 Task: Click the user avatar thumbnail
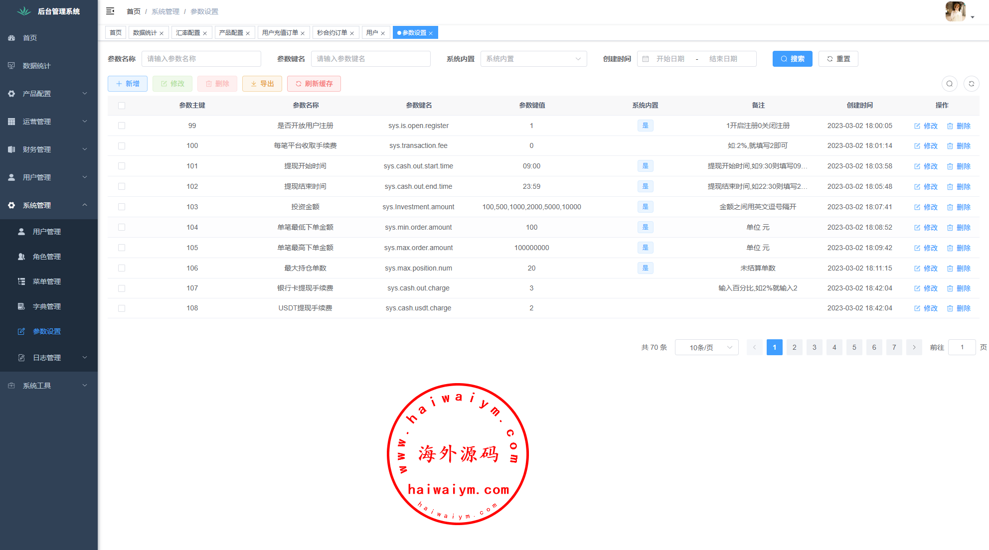[x=955, y=11]
